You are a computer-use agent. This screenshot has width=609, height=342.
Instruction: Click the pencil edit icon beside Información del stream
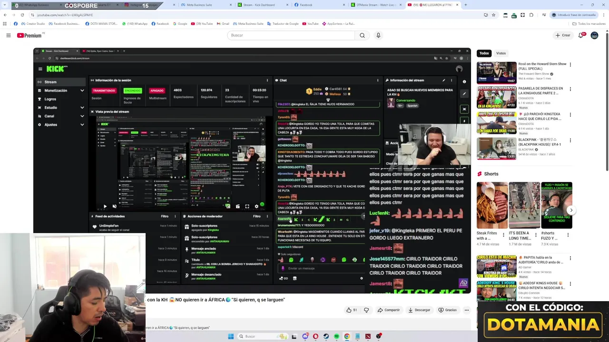443,80
